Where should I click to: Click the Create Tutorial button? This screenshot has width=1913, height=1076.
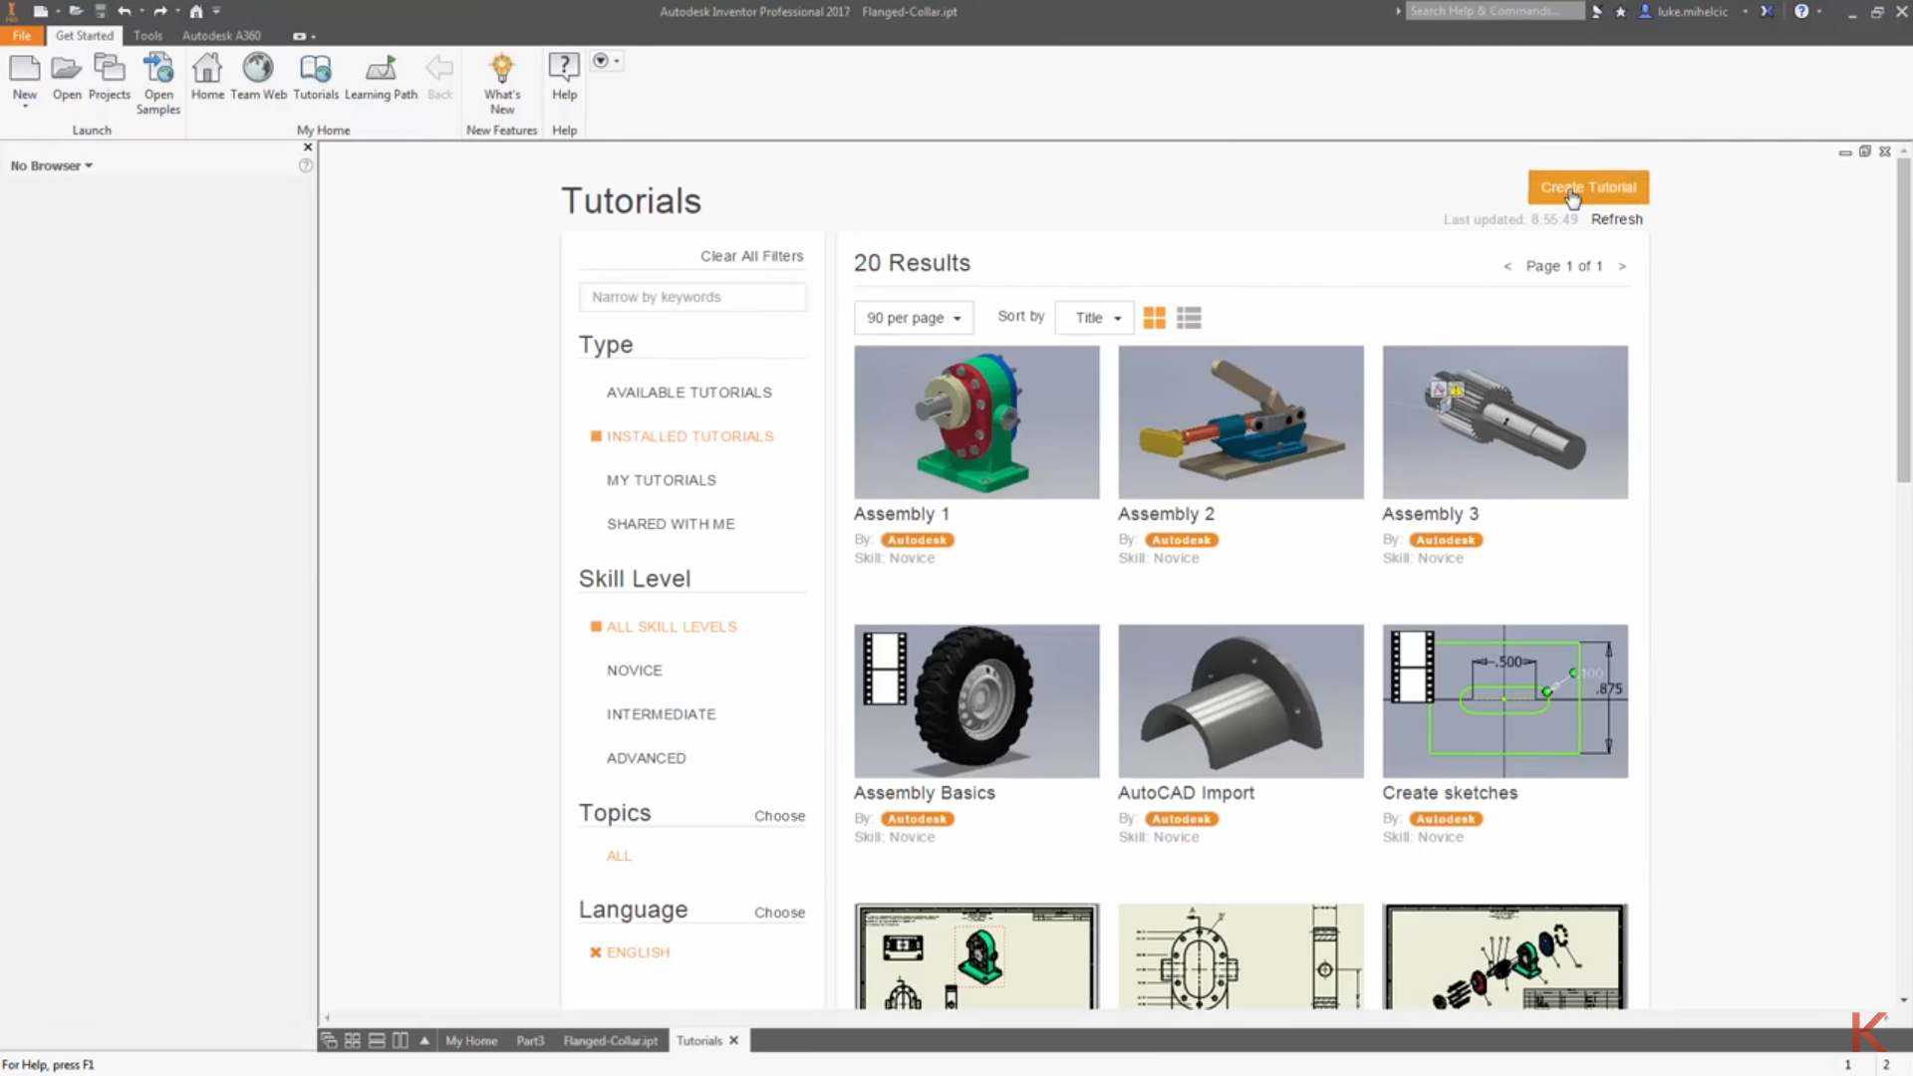(x=1588, y=187)
